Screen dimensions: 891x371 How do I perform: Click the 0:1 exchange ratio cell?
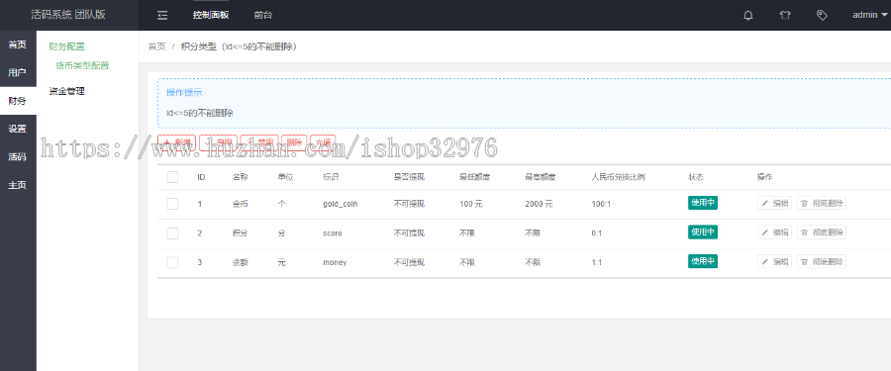point(597,232)
